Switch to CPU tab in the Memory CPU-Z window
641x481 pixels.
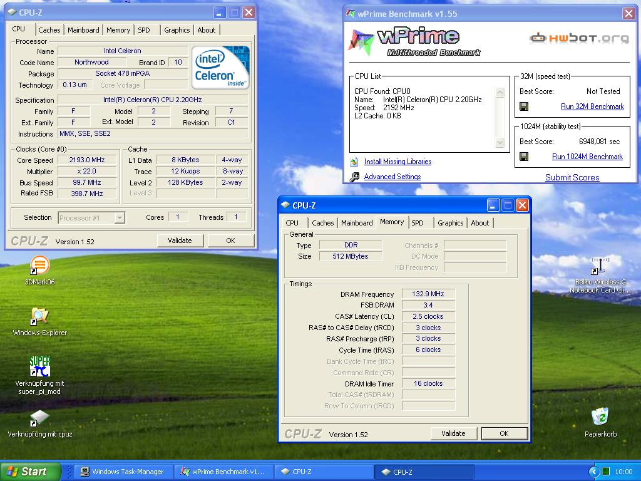[x=292, y=223]
